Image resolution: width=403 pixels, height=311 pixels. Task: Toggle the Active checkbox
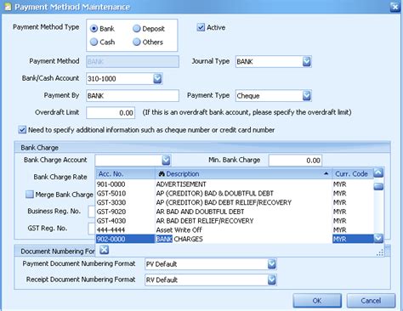click(201, 27)
